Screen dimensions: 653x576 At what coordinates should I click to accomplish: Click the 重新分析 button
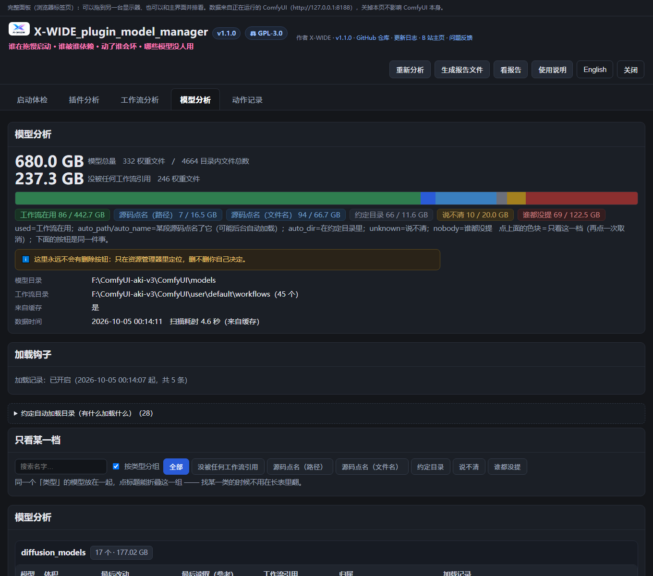[410, 70]
